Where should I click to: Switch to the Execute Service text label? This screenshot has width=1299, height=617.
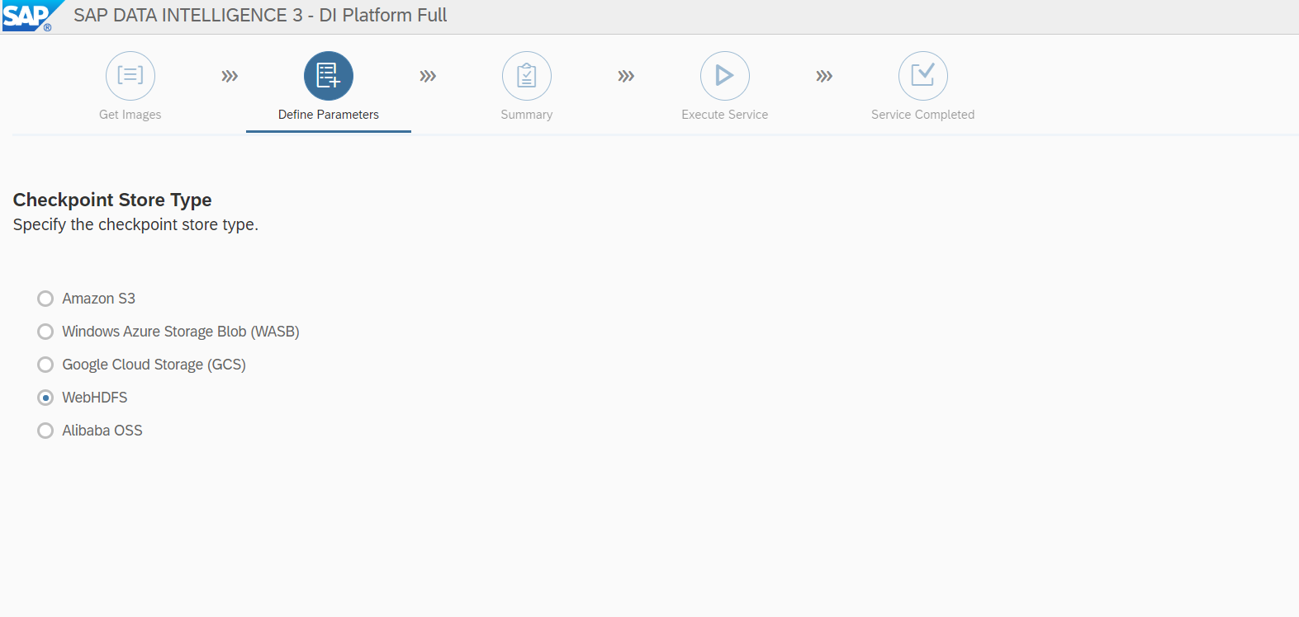(725, 115)
